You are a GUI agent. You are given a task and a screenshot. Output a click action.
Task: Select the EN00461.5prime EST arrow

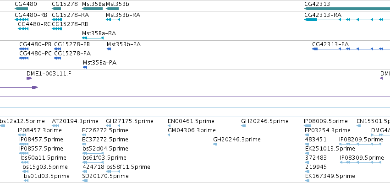(169, 126)
